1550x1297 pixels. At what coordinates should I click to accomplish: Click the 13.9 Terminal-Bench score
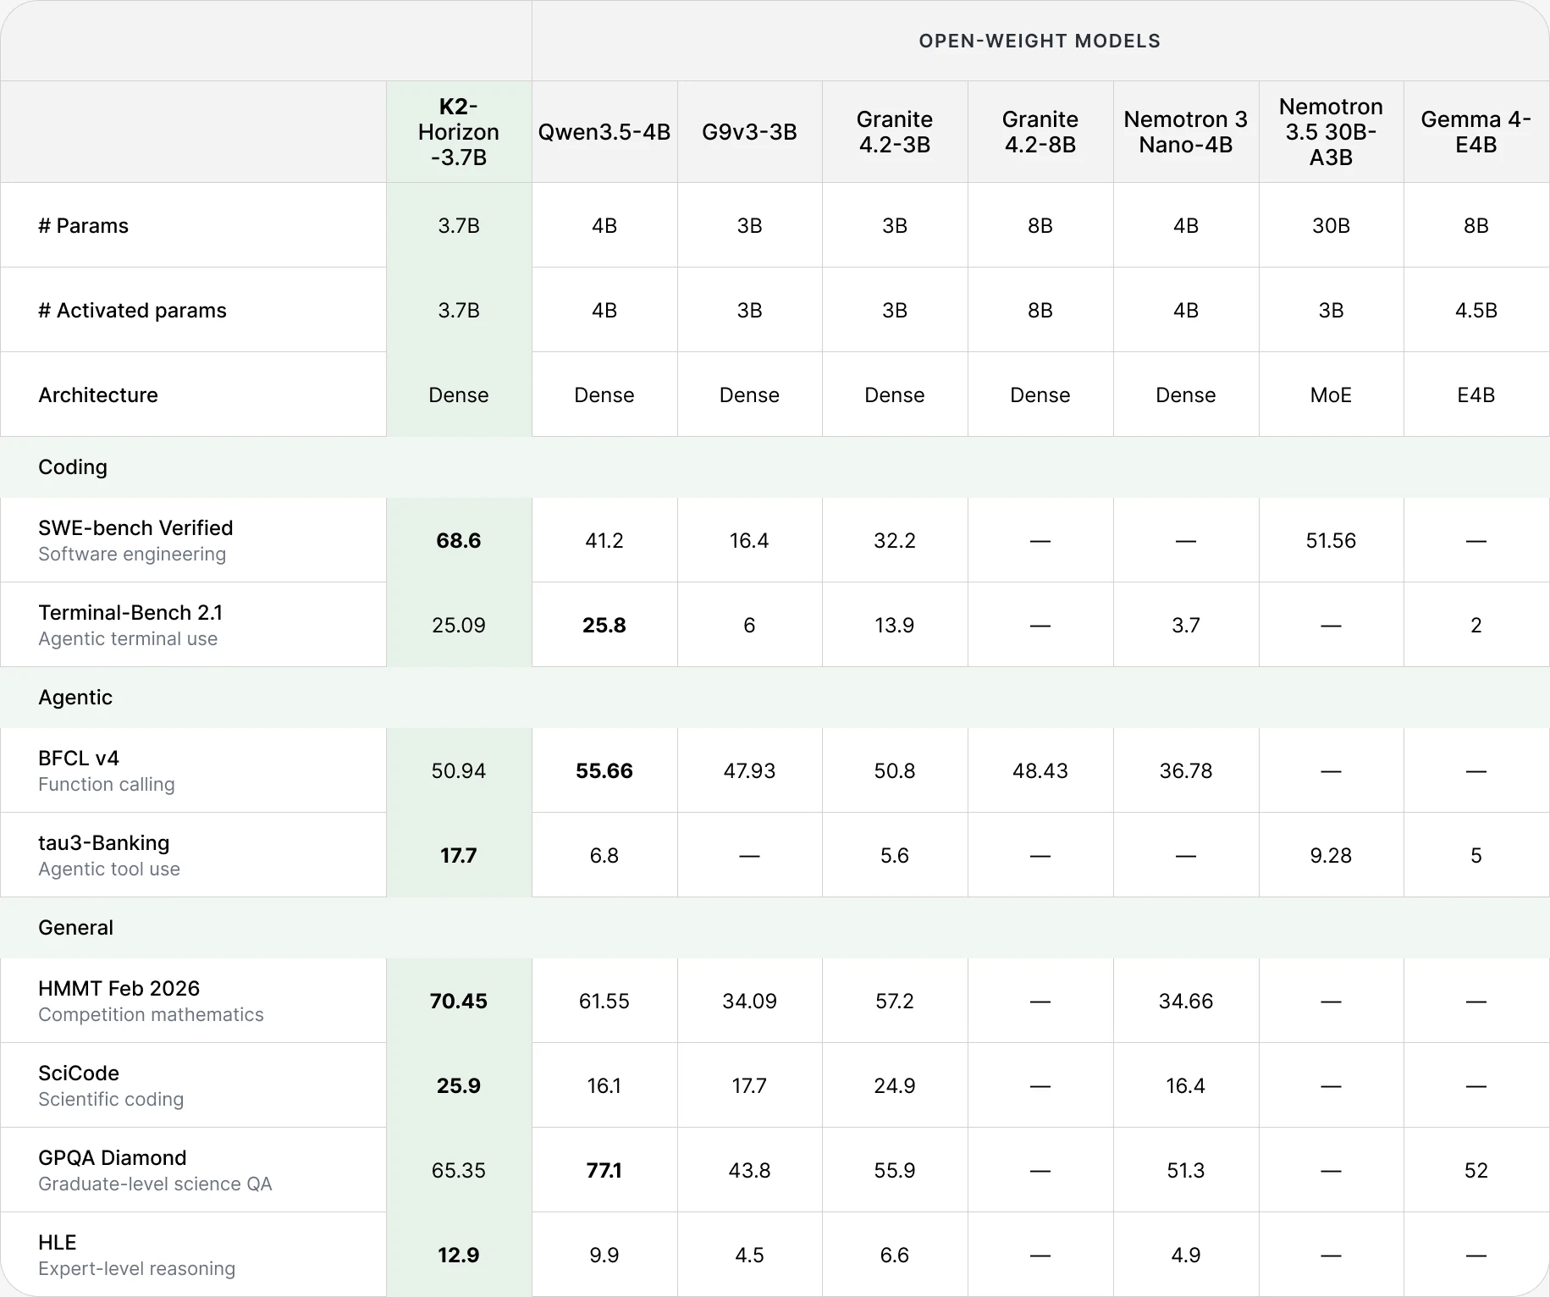[x=895, y=626]
